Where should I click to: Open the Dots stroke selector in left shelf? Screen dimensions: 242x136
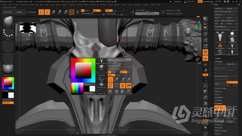pyautogui.click(x=8, y=34)
